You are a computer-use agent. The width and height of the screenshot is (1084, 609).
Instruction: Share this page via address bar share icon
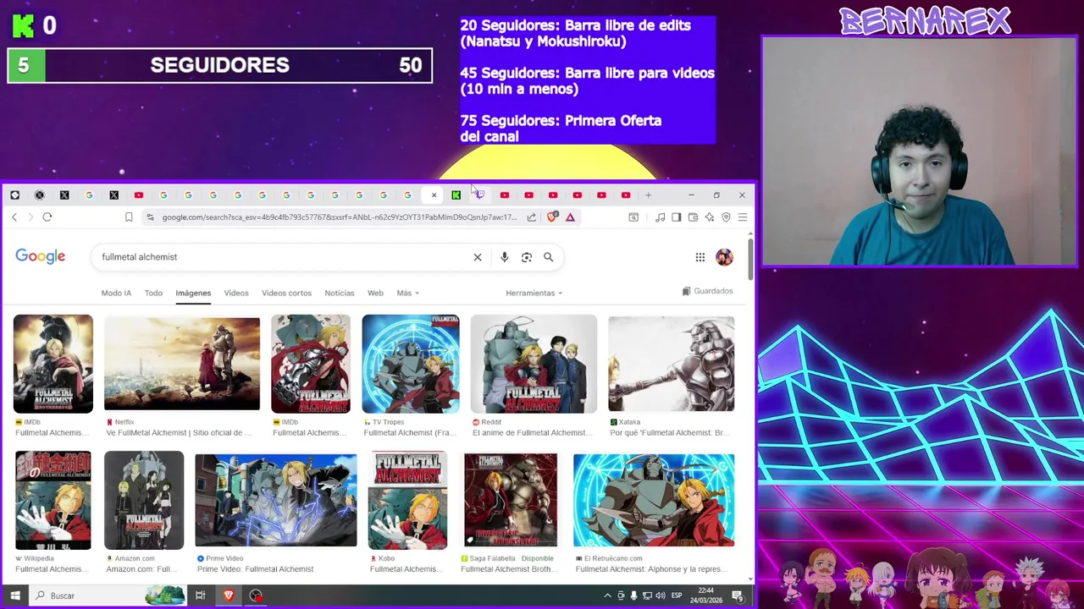[531, 217]
